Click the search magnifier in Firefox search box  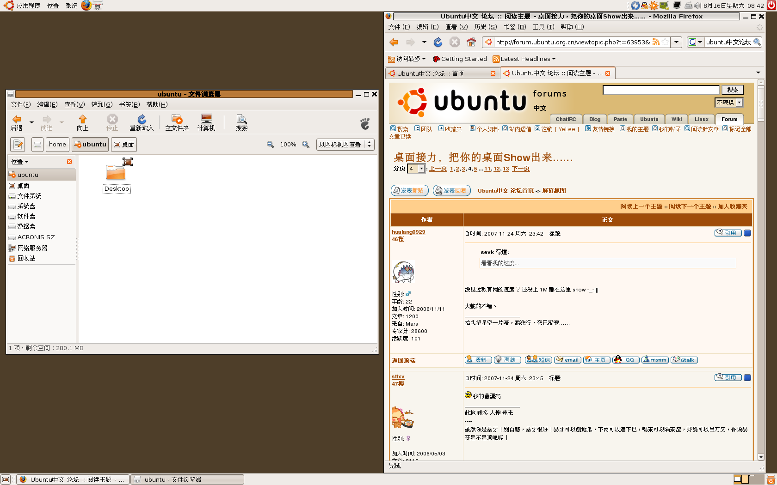coord(757,42)
